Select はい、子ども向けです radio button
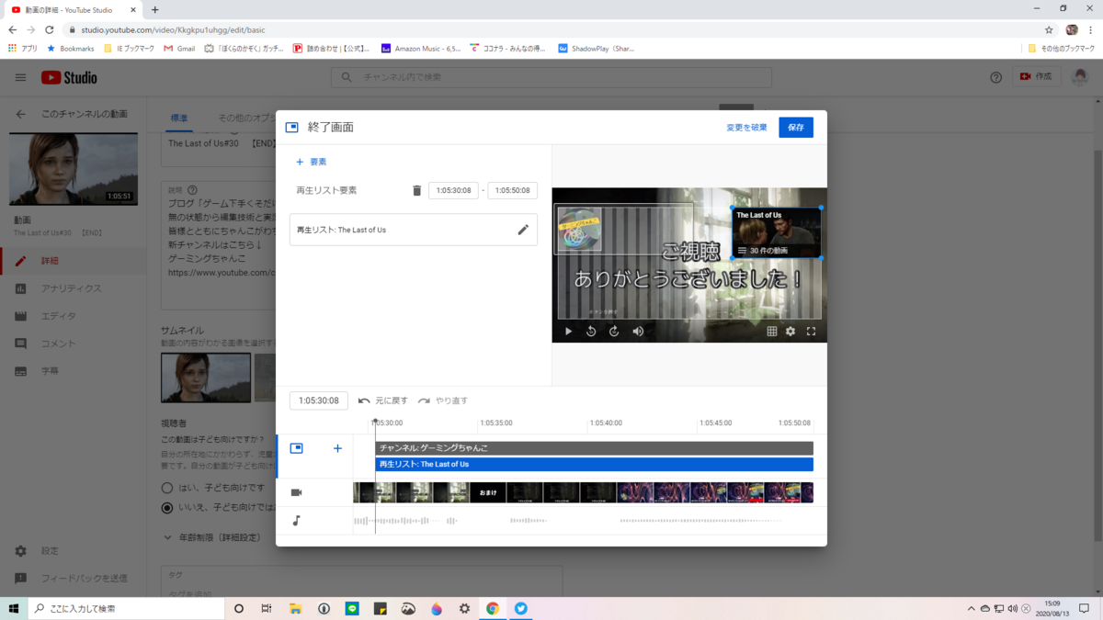The image size is (1103, 620). 167,488
